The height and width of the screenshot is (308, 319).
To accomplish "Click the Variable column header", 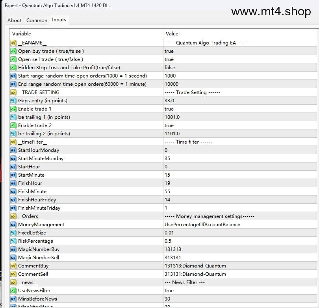I will (22, 34).
